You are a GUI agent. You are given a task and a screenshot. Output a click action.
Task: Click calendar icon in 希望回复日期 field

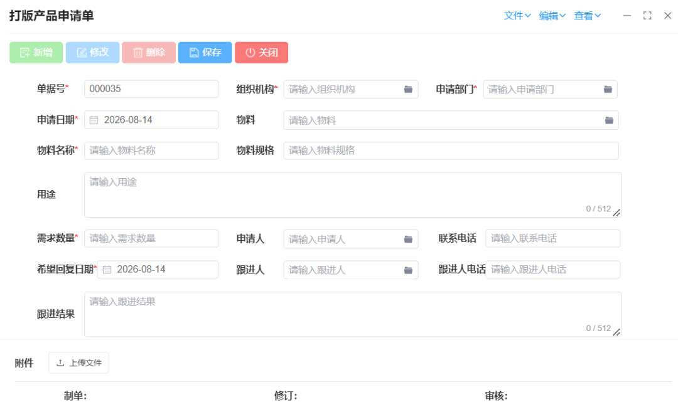pos(107,270)
